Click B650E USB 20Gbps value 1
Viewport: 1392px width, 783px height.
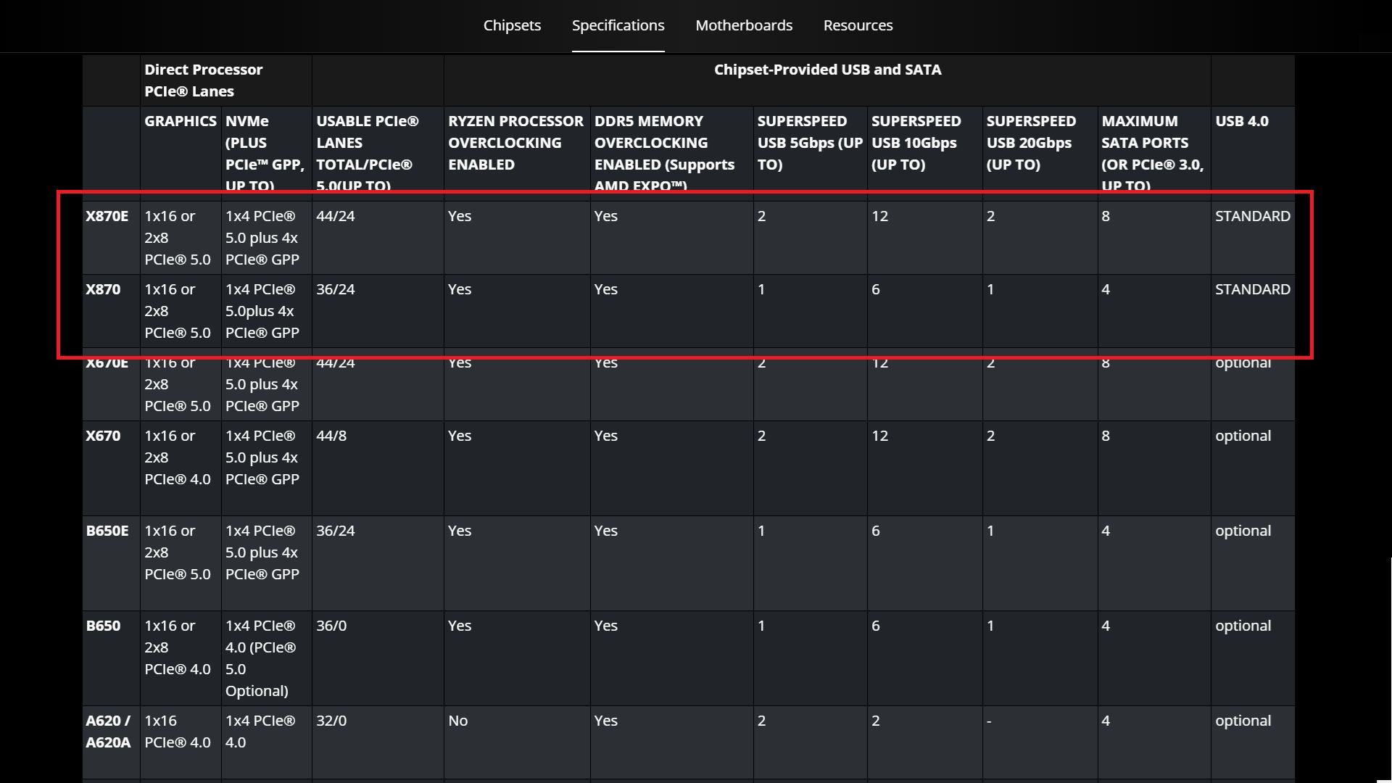coord(990,531)
